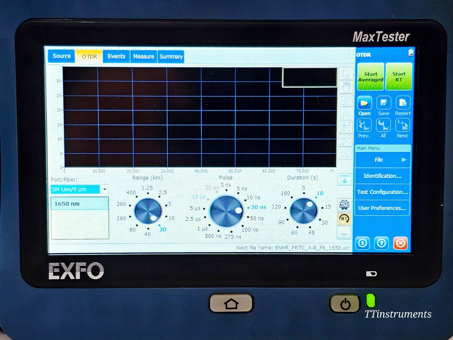Set Range to 80 km
The width and height of the screenshot is (453, 340).
133,229
